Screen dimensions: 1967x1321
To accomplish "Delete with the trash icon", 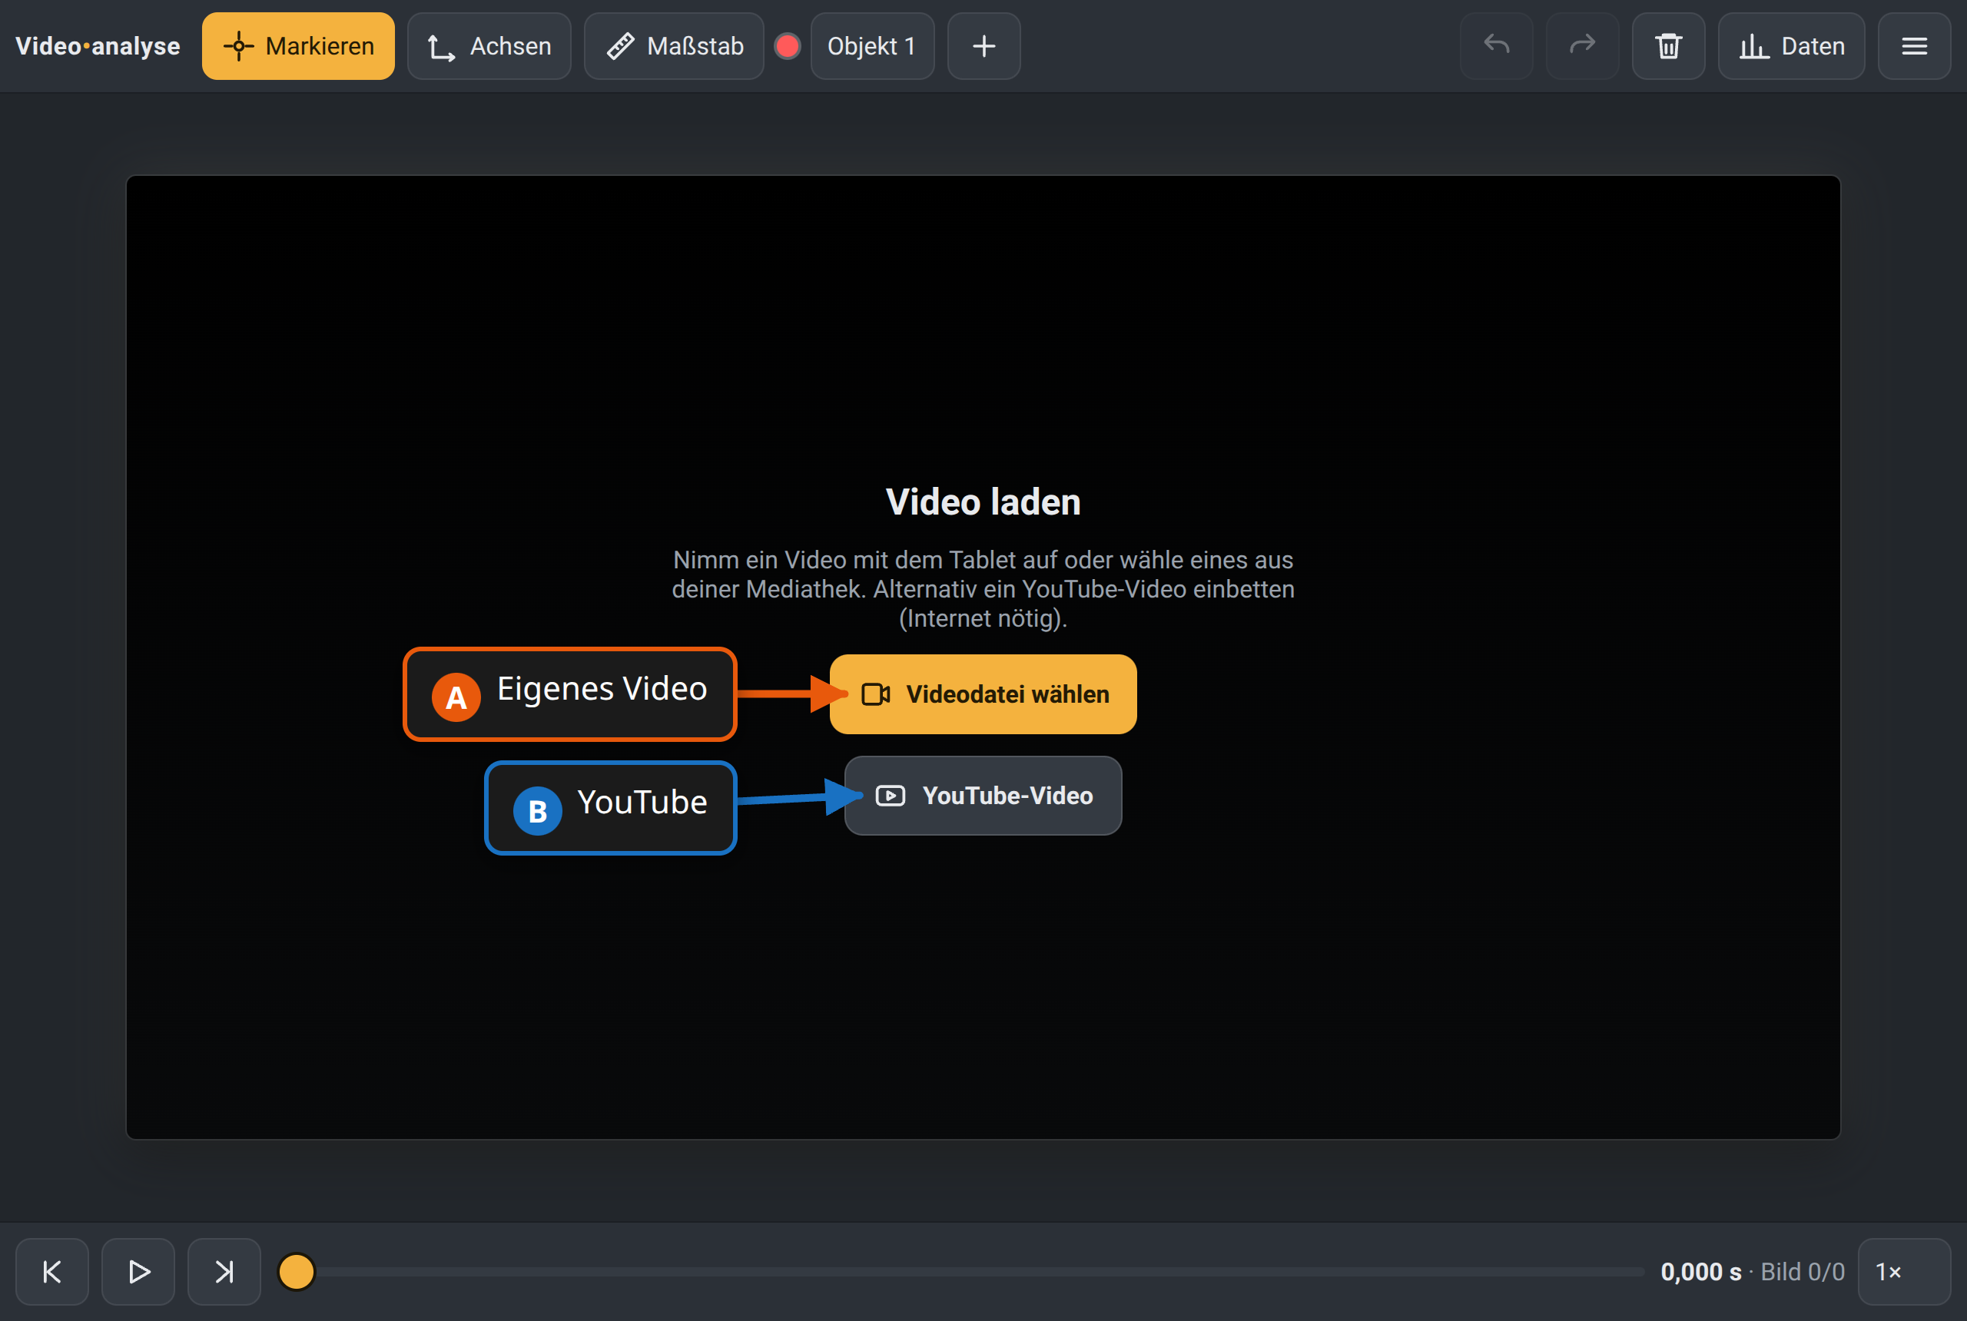I will (x=1669, y=46).
